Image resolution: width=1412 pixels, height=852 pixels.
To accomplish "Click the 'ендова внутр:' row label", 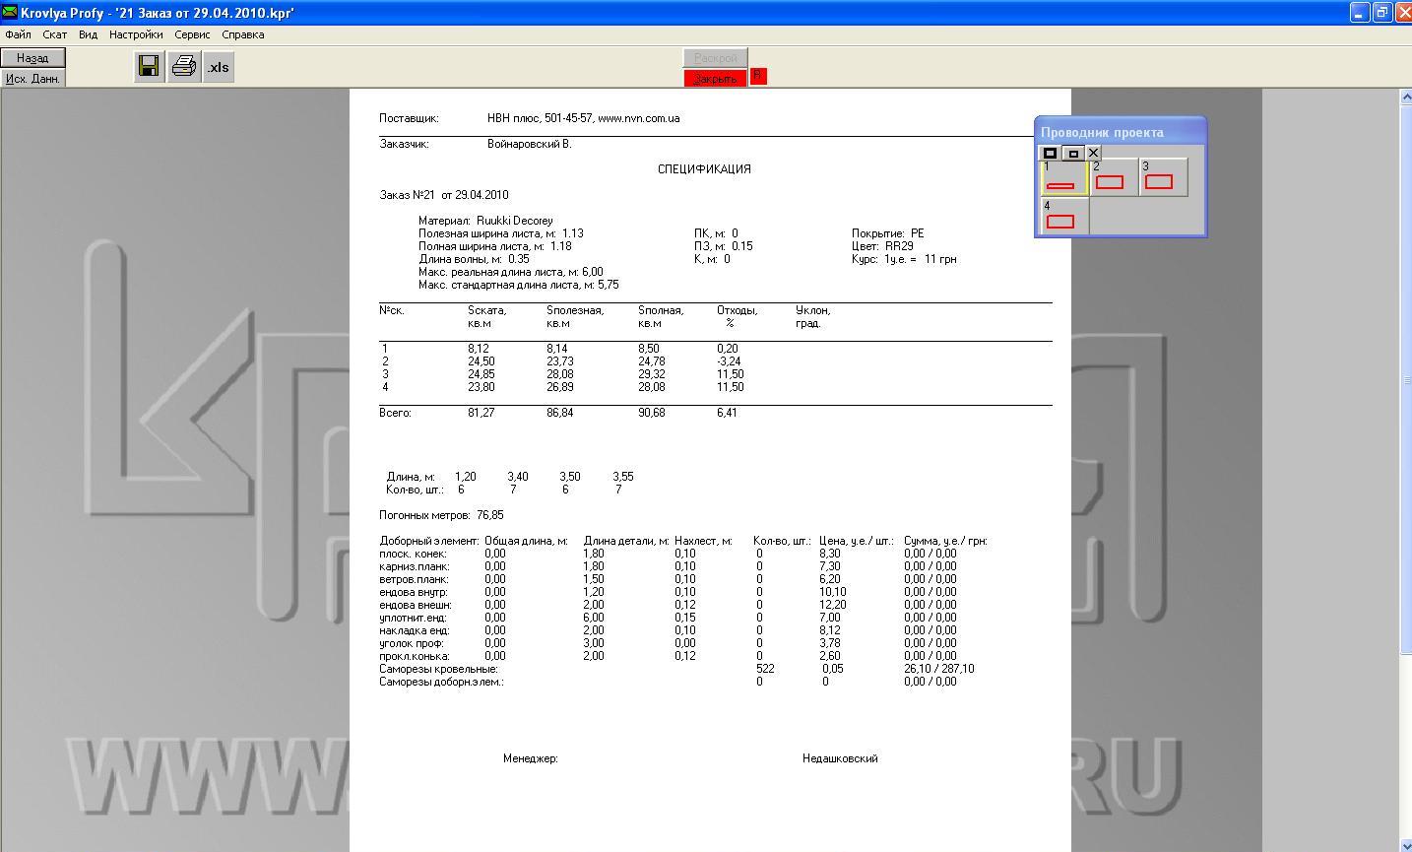I will [x=415, y=592].
